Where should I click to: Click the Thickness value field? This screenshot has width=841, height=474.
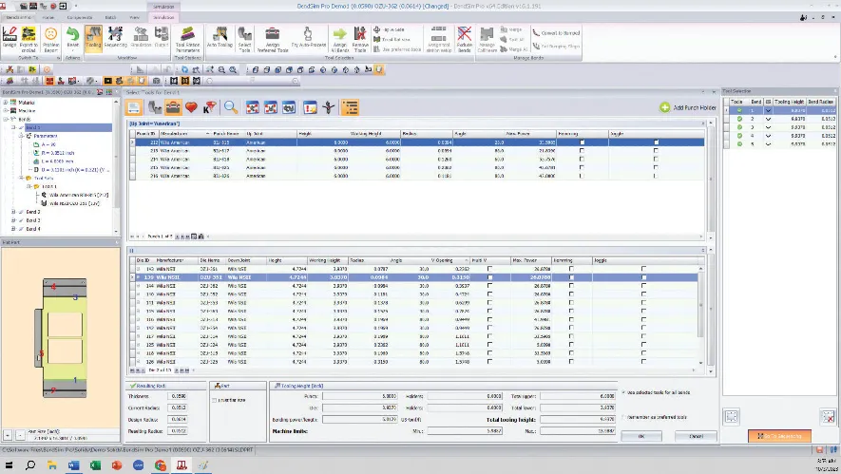176,394
